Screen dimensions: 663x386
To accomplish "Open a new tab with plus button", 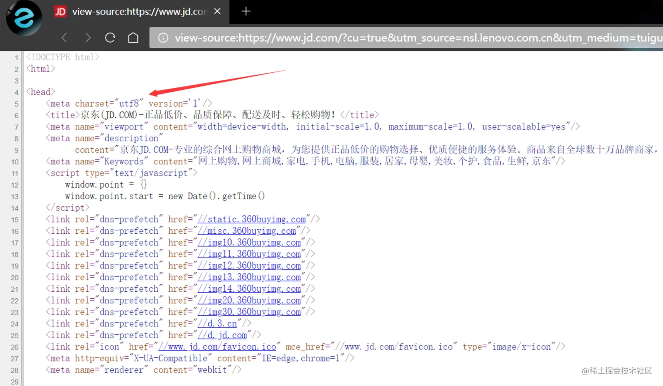I will [x=246, y=11].
